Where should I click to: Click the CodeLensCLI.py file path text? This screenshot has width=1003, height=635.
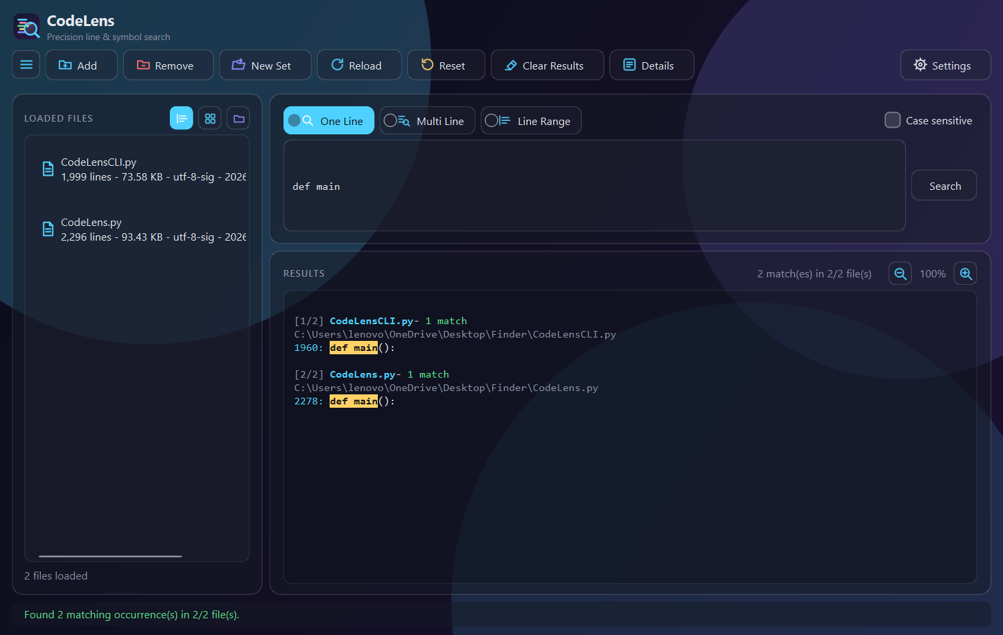(x=455, y=334)
